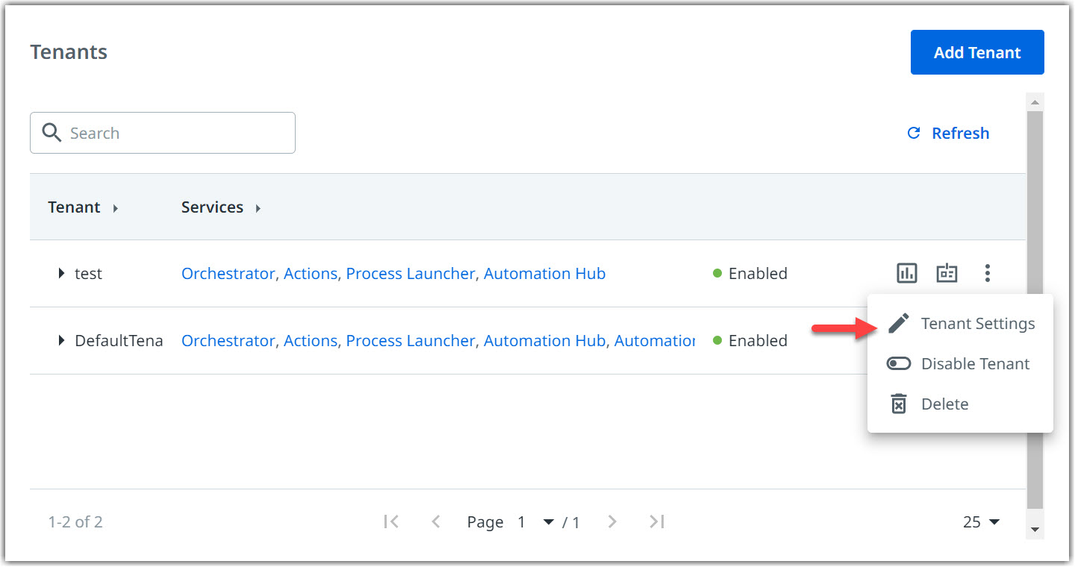Open Automation Hub link in test row
1075x567 pixels.
click(544, 273)
